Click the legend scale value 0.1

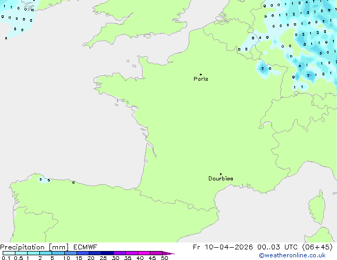click(x=5, y=258)
